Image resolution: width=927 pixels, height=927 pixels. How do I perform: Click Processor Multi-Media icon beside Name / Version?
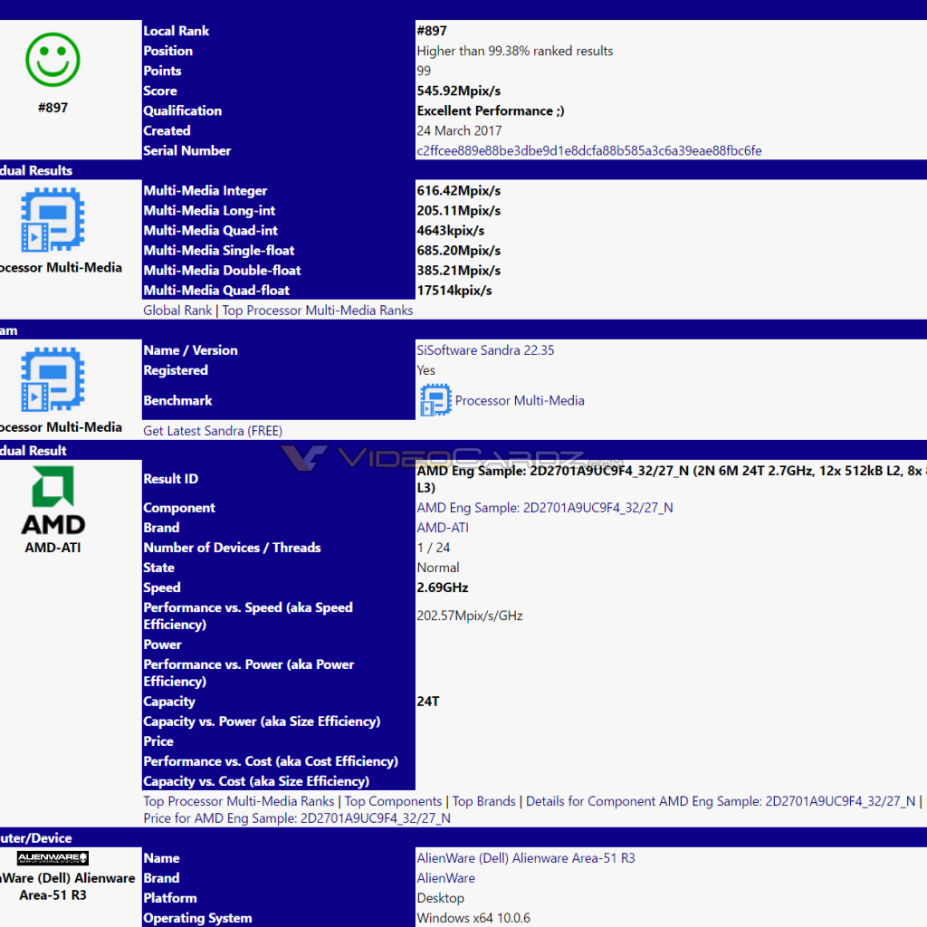(53, 379)
